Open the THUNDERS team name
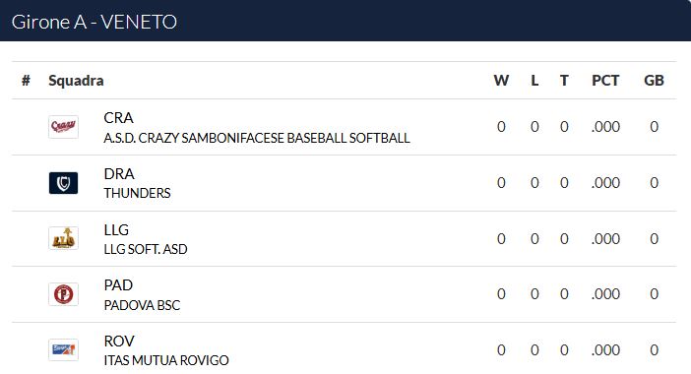Image resolution: width=691 pixels, height=374 pixels. (137, 193)
